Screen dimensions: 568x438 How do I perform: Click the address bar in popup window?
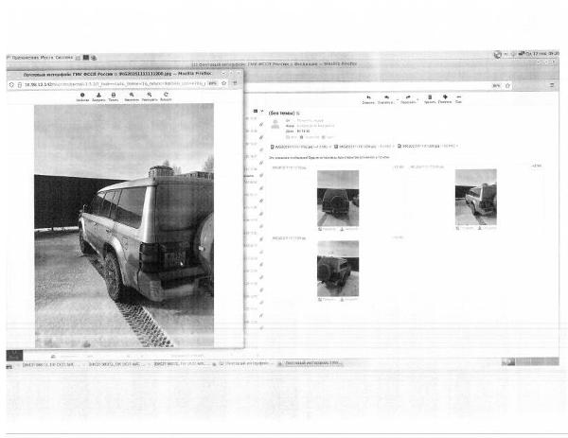pos(114,84)
